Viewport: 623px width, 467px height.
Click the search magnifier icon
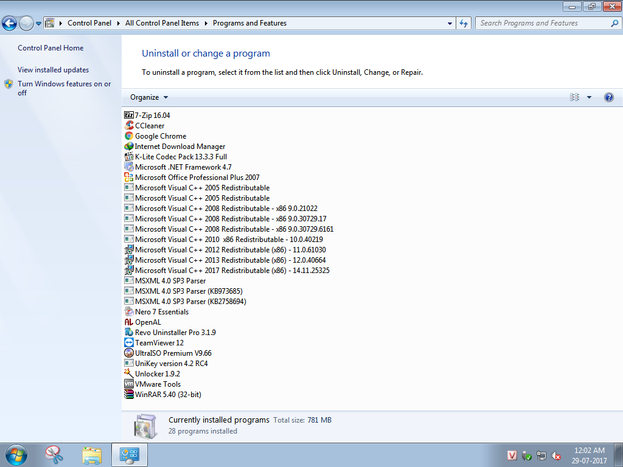pyautogui.click(x=614, y=24)
